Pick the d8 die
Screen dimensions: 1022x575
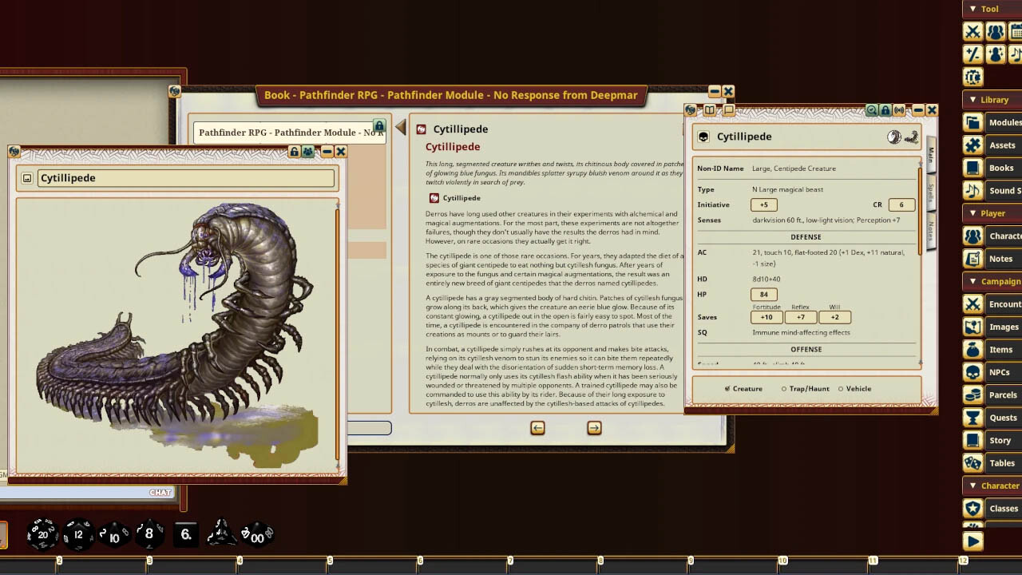[x=149, y=533]
